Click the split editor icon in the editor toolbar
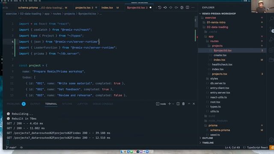The image size is (274, 154). pos(188,8)
